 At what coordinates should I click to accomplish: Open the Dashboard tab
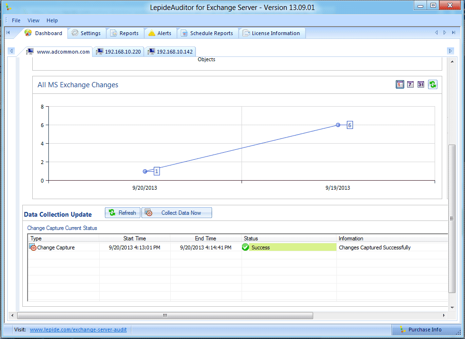(x=44, y=33)
